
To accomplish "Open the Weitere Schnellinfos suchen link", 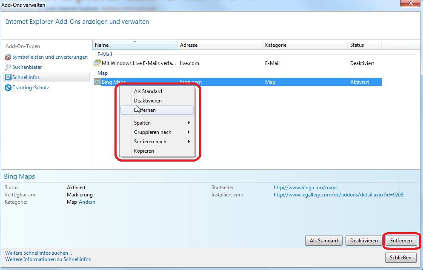I will [39, 253].
